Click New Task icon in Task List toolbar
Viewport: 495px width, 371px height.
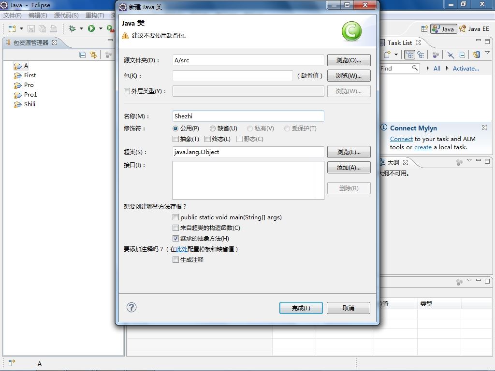pos(387,55)
